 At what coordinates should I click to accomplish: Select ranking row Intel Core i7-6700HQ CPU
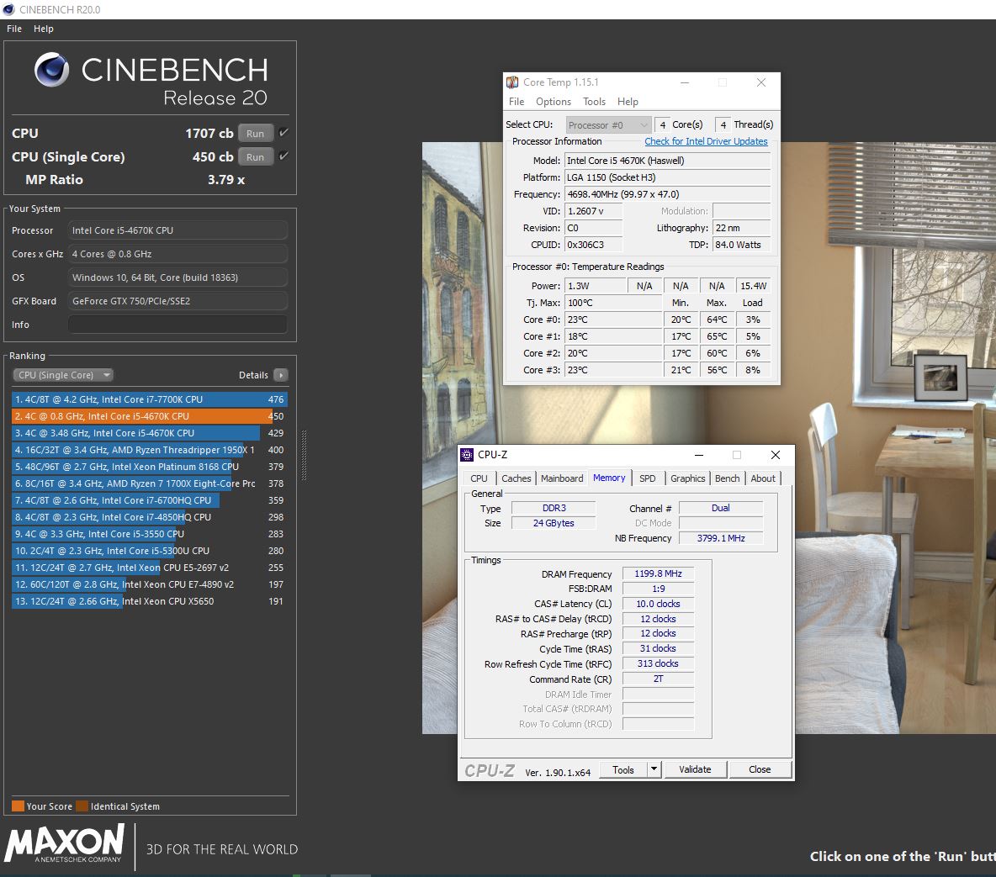149,500
